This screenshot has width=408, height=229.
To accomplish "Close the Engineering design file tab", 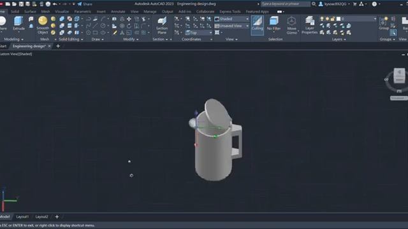I will [x=50, y=46].
